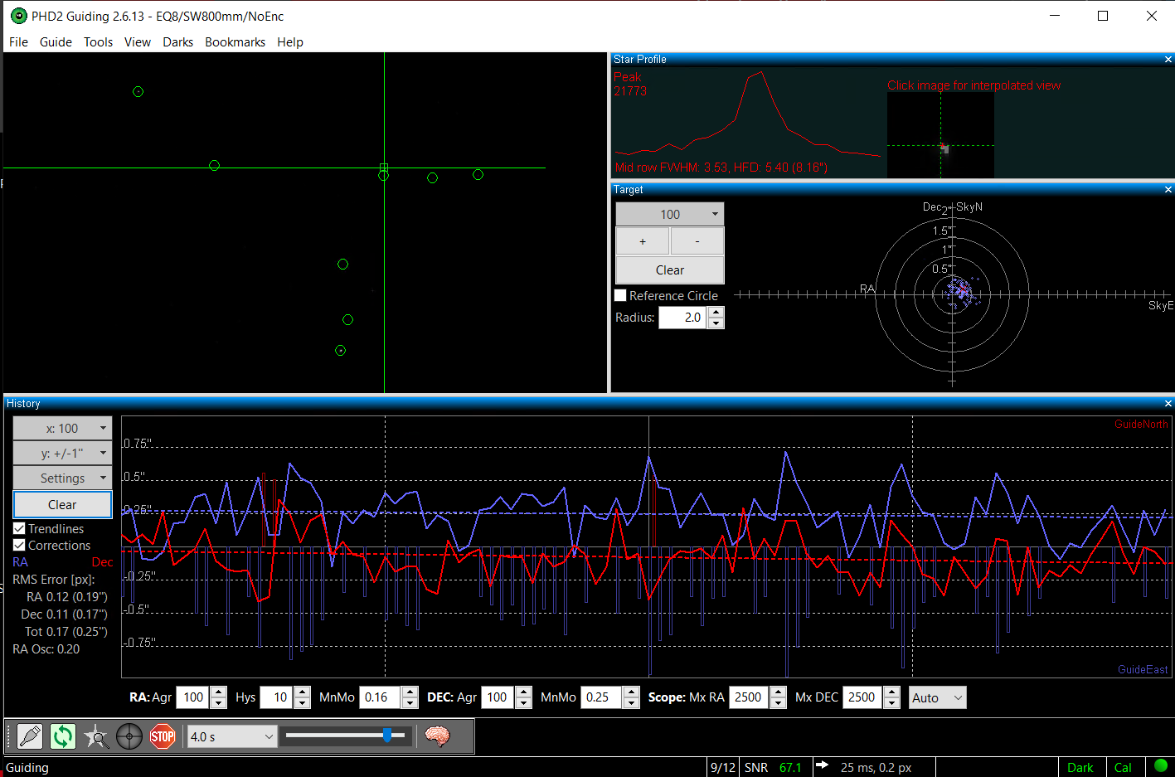Click the green Begin Looping icon

coord(63,736)
